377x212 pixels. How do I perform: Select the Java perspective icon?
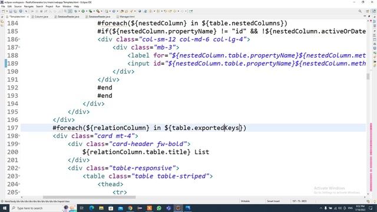point(373,11)
